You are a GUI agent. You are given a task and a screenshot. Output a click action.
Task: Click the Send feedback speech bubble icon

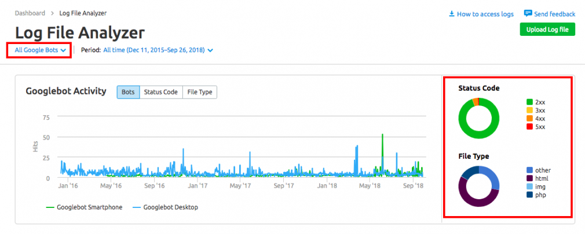coord(528,13)
